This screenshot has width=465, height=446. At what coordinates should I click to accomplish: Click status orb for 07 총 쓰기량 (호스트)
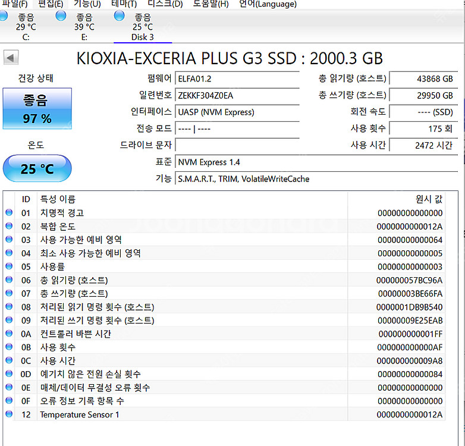pyautogui.click(x=9, y=293)
